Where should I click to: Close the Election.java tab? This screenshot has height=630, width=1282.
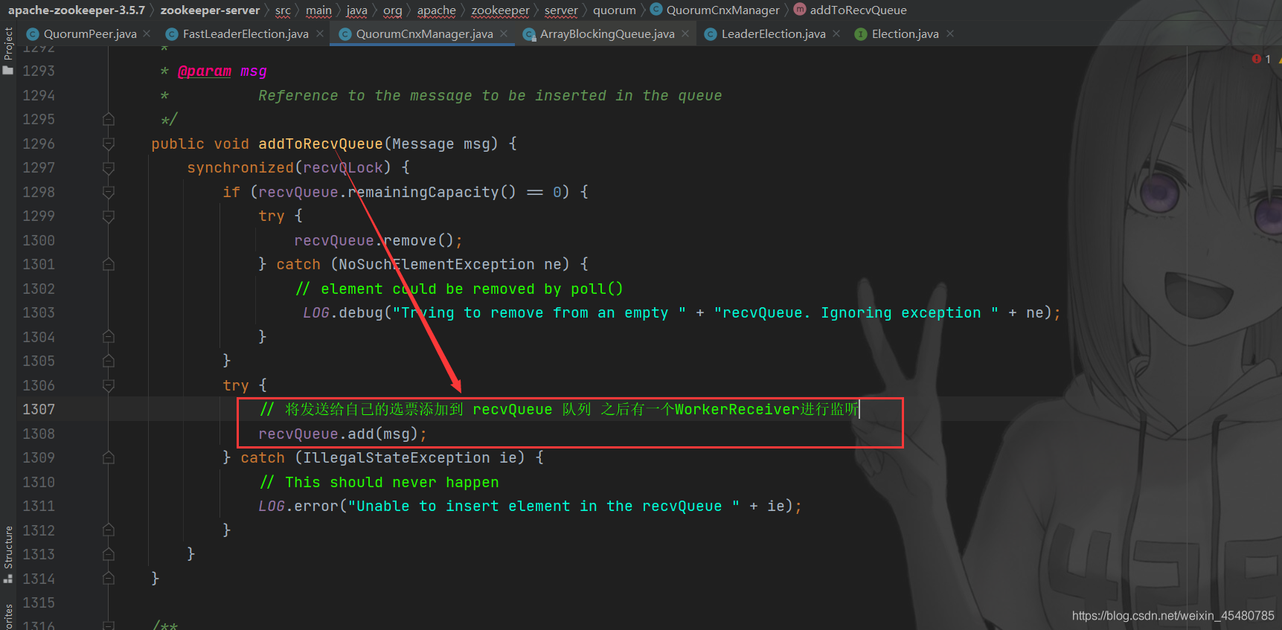(950, 33)
